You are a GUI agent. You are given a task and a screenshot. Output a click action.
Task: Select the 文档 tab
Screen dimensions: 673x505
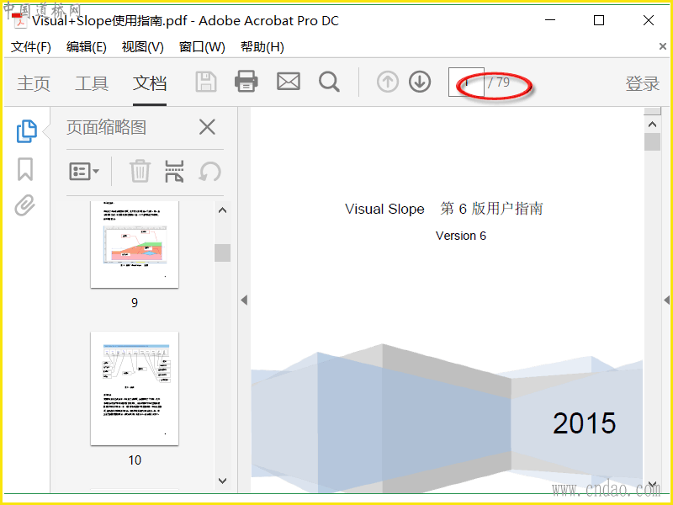(x=150, y=82)
